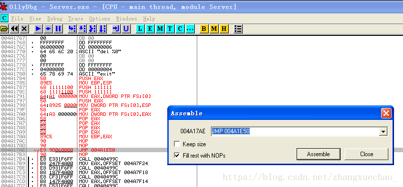Viewport: 403px width, 187px height.
Task: Select the DD 00000004 row
Action: (x=95, y=69)
